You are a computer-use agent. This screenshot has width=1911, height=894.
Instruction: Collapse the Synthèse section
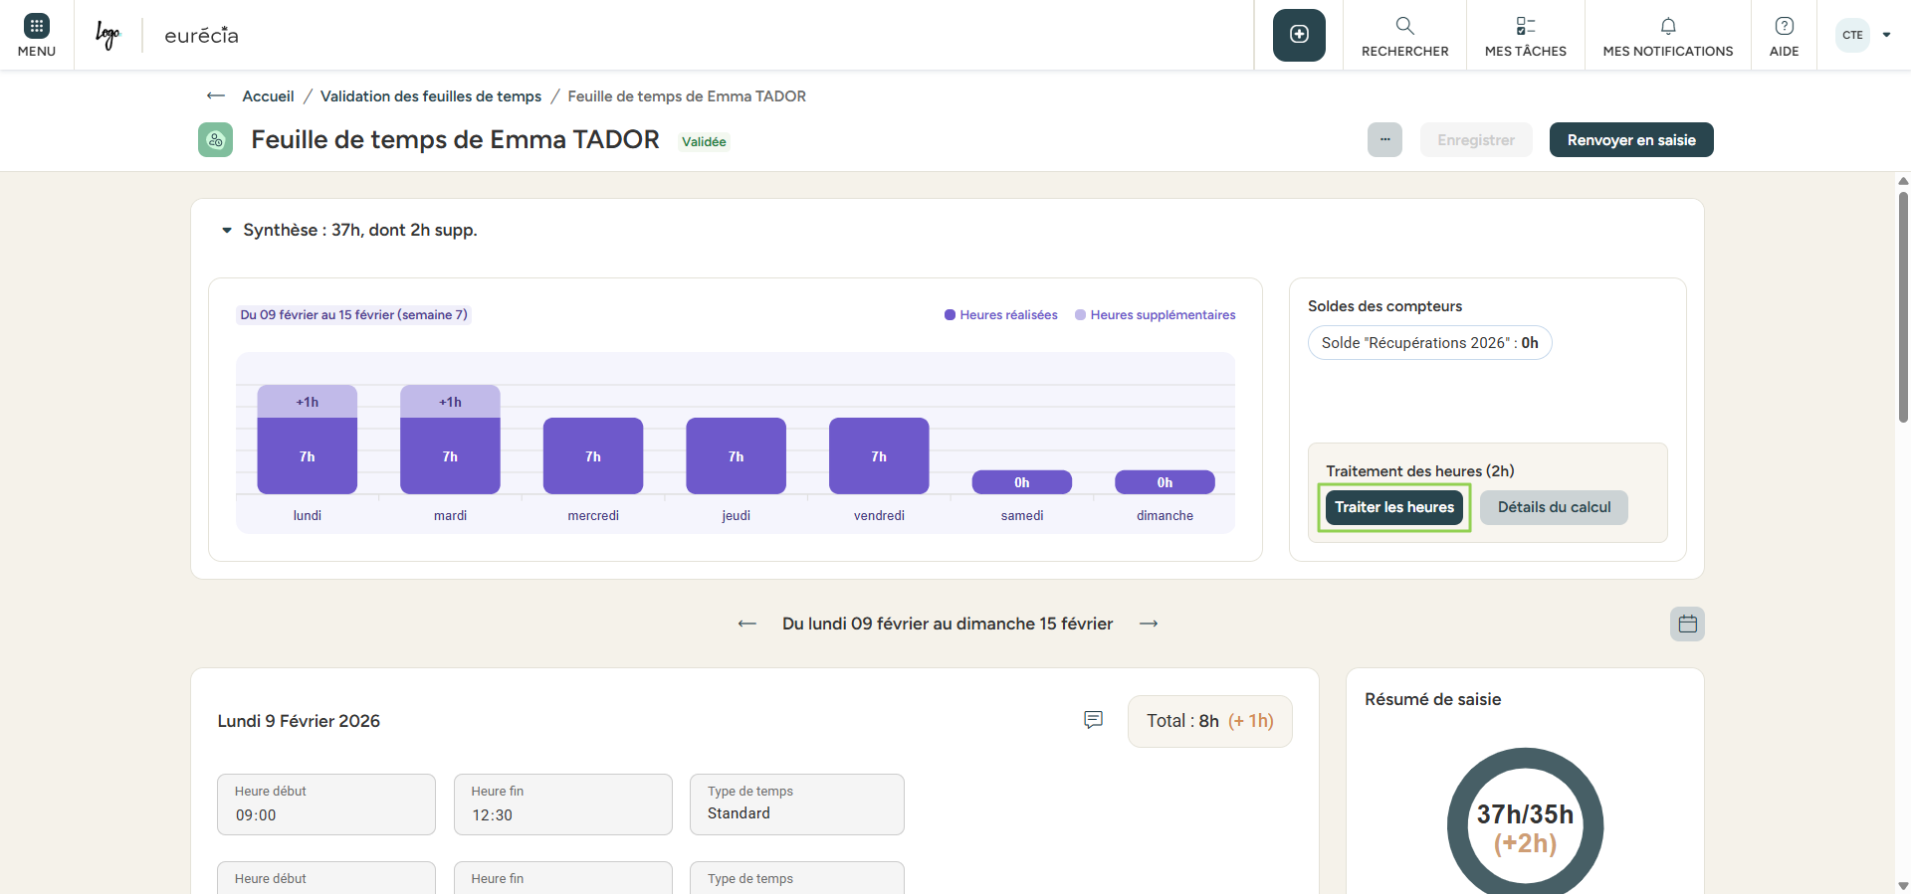point(227,231)
